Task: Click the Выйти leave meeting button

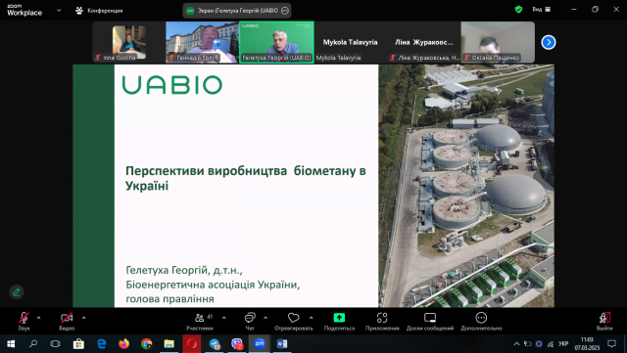Action: (x=604, y=321)
